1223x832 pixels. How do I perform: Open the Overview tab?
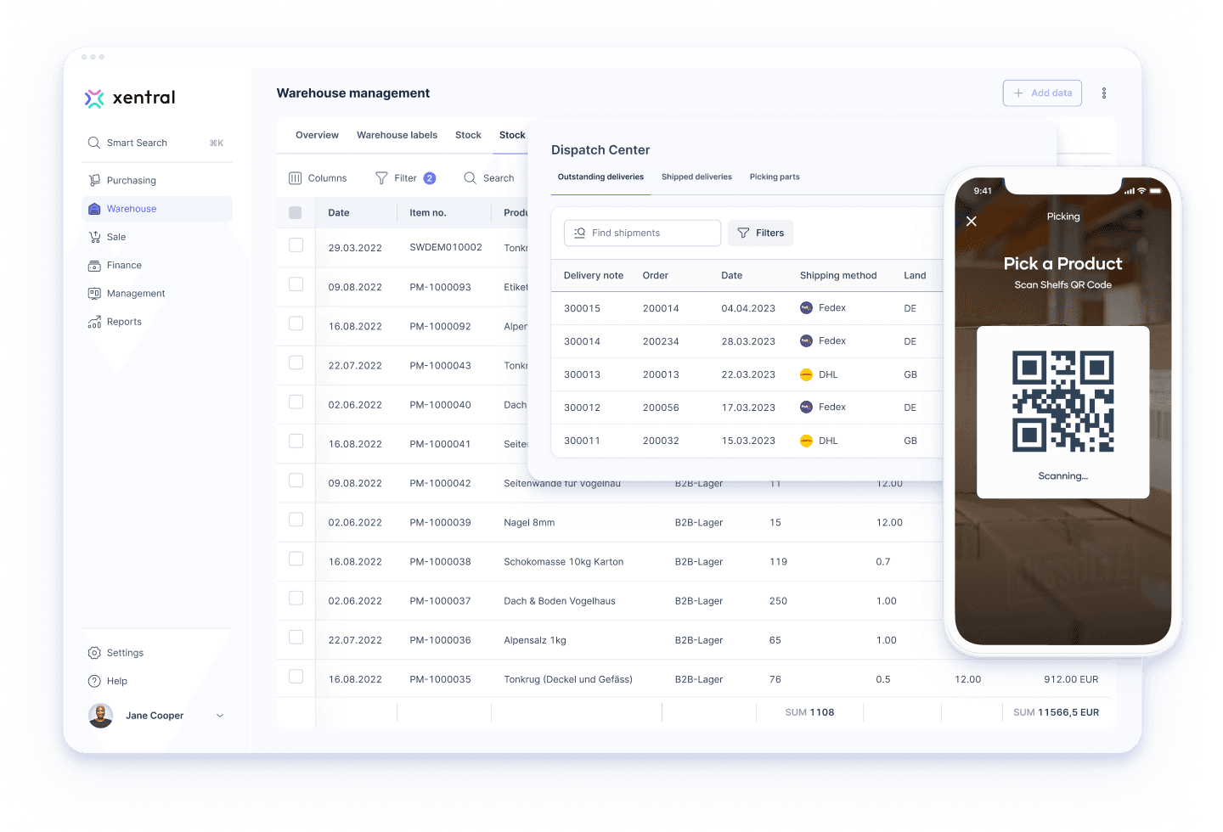[x=317, y=135]
